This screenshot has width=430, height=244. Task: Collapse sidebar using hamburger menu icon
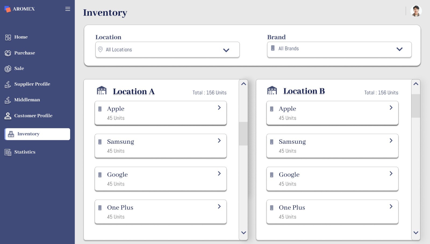[x=68, y=9]
